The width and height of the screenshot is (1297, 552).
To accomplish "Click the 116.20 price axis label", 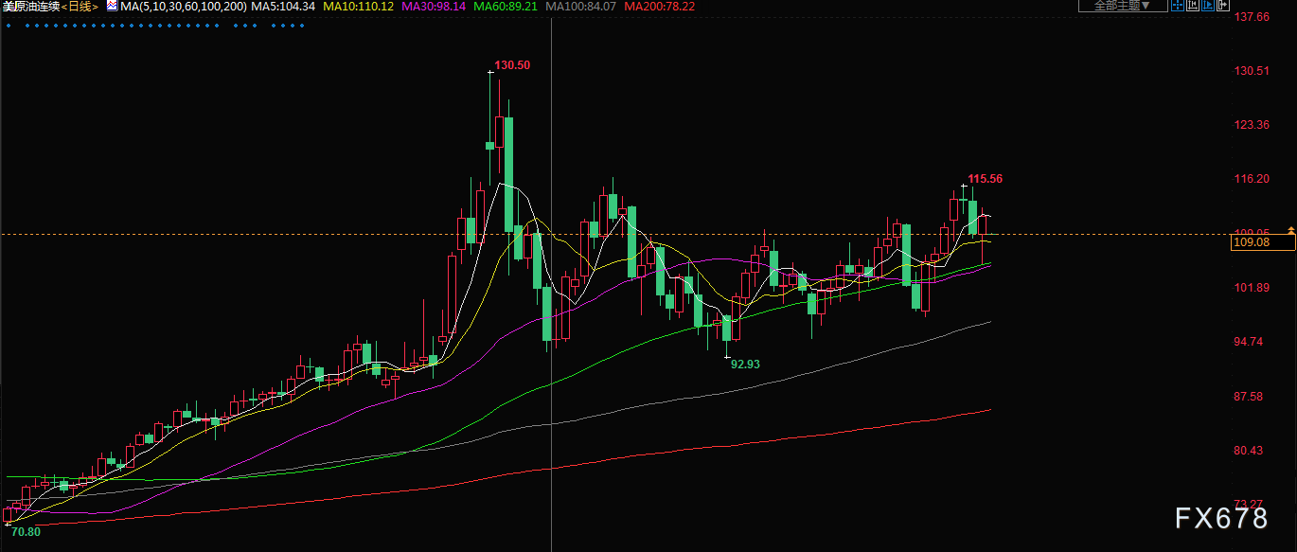I will pyautogui.click(x=1252, y=179).
